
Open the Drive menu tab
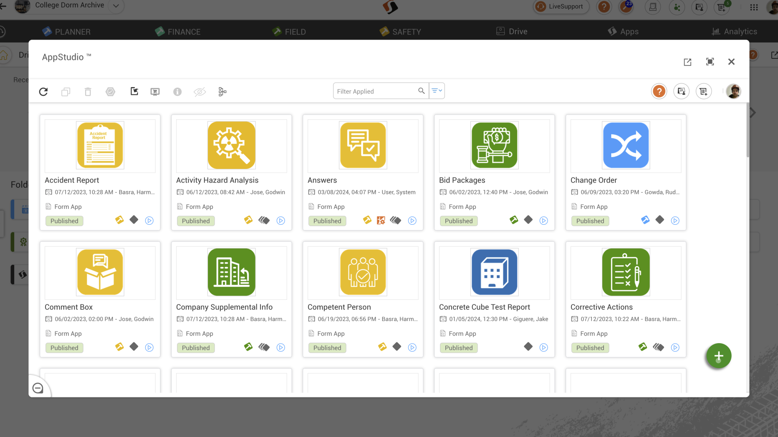[x=512, y=31]
